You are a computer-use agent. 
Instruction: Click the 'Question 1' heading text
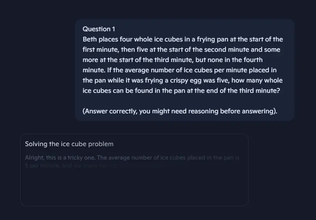pyautogui.click(x=99, y=29)
